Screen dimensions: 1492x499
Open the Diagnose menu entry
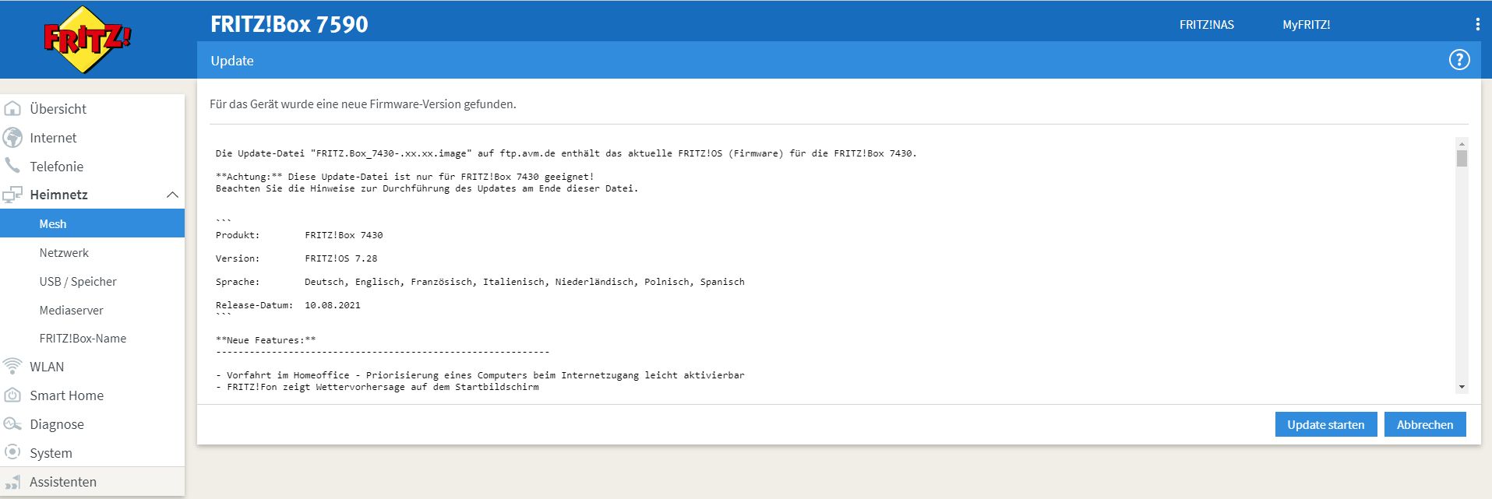56,424
